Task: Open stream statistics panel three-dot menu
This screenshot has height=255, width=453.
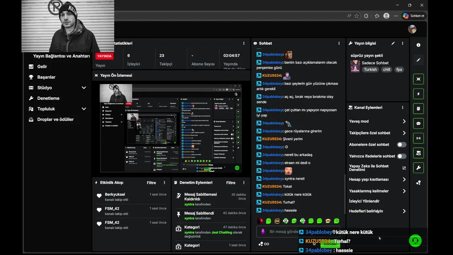Action: (x=243, y=43)
